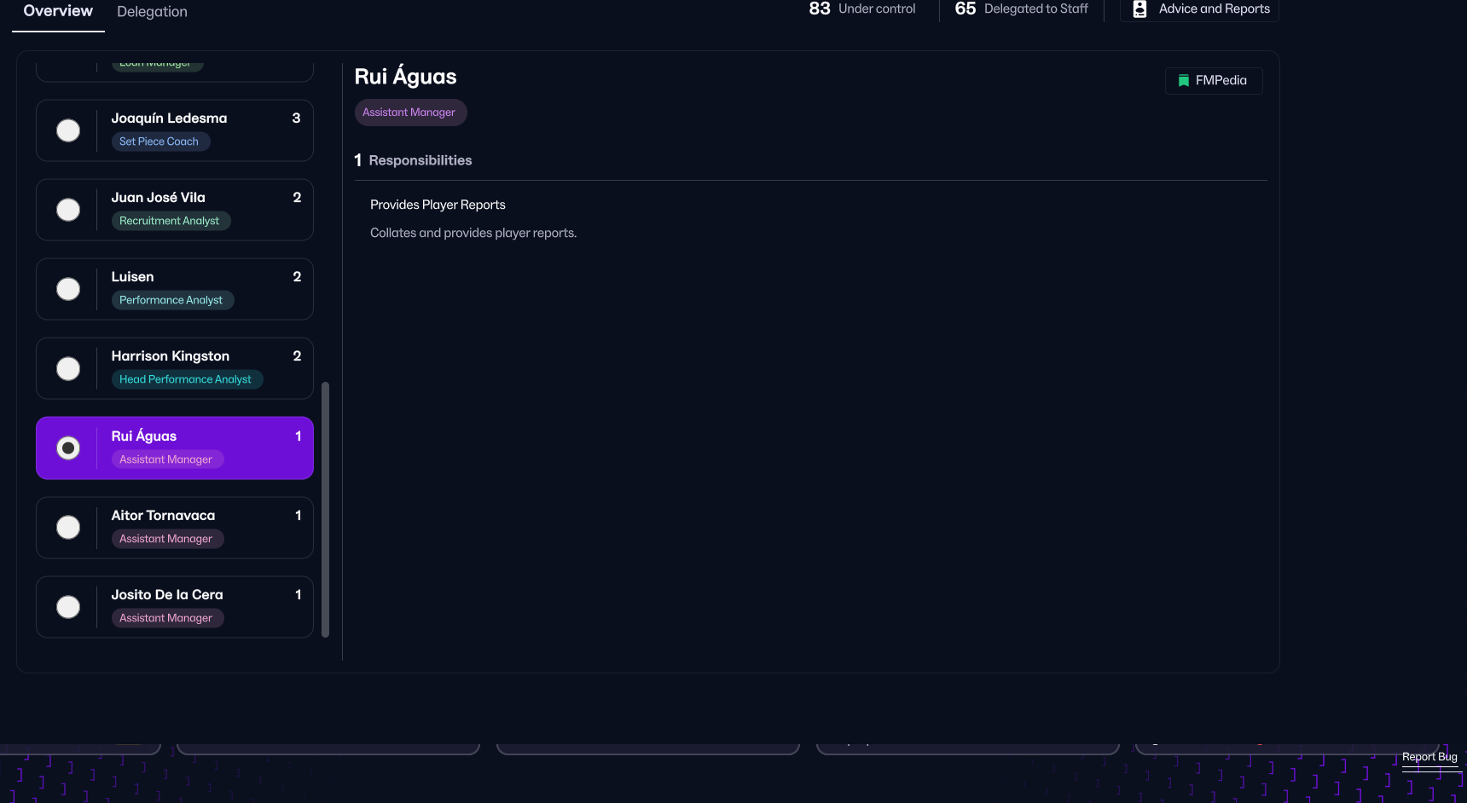
Task: Click the staff list scrollbar
Action: click(325, 510)
